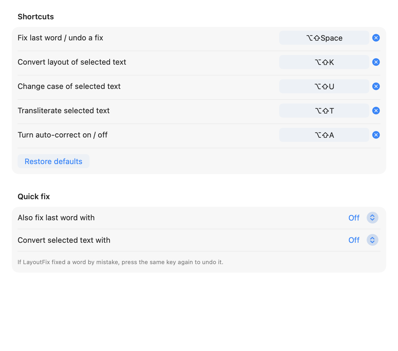The image size is (398, 351).
Task: Open the Convert selected text with dropdown
Action: tap(363, 240)
